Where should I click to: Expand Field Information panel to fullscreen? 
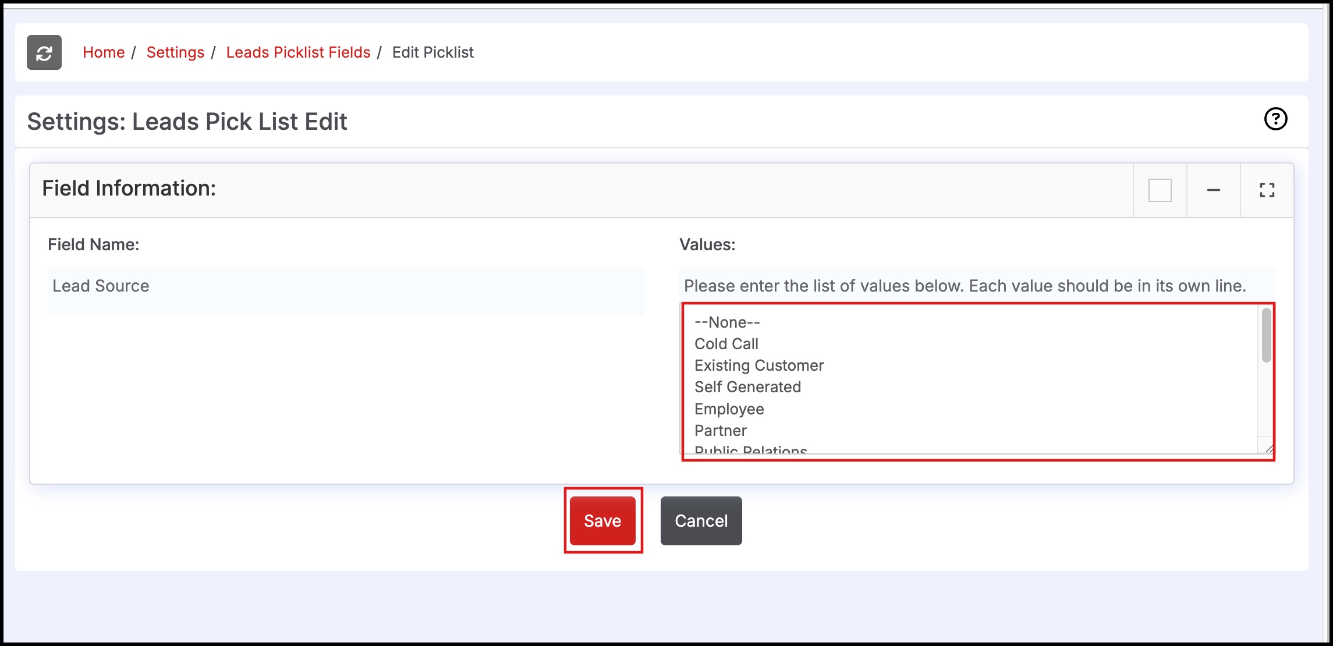[1267, 190]
